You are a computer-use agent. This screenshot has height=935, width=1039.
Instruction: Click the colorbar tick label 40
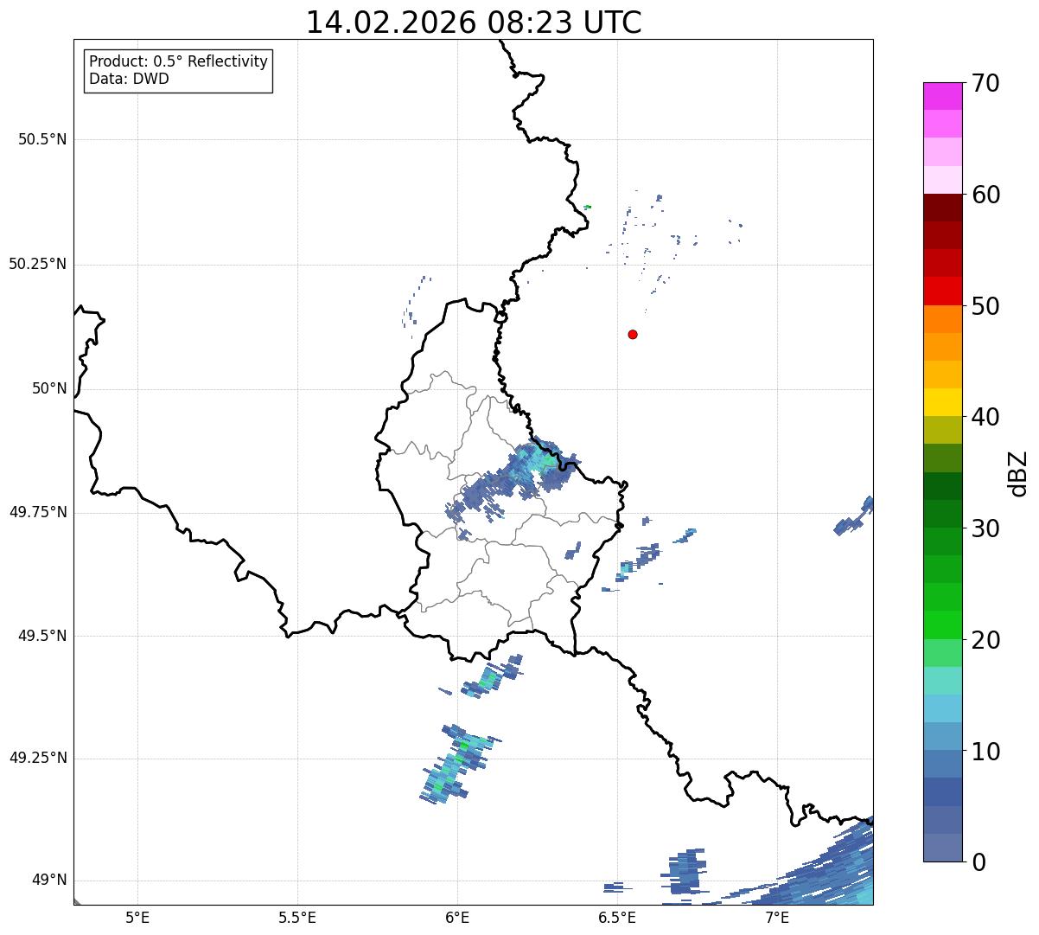point(985,417)
